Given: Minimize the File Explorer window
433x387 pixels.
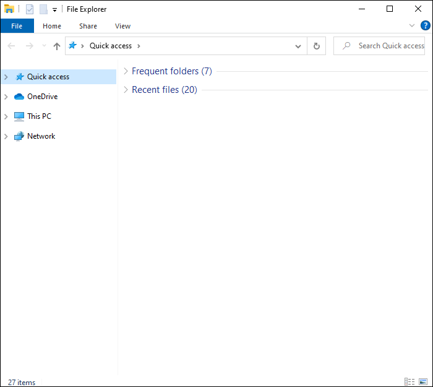Looking at the screenshot, I should [362, 9].
